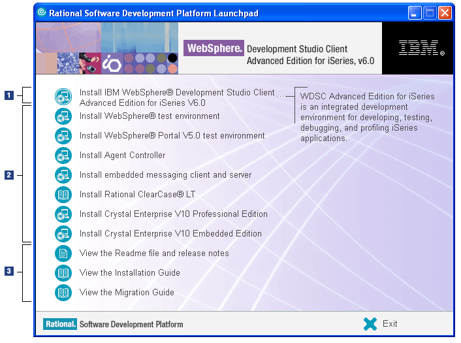Click the document icon for Readme file and release notes
Screen dimensions: 461x343
(x=63, y=253)
